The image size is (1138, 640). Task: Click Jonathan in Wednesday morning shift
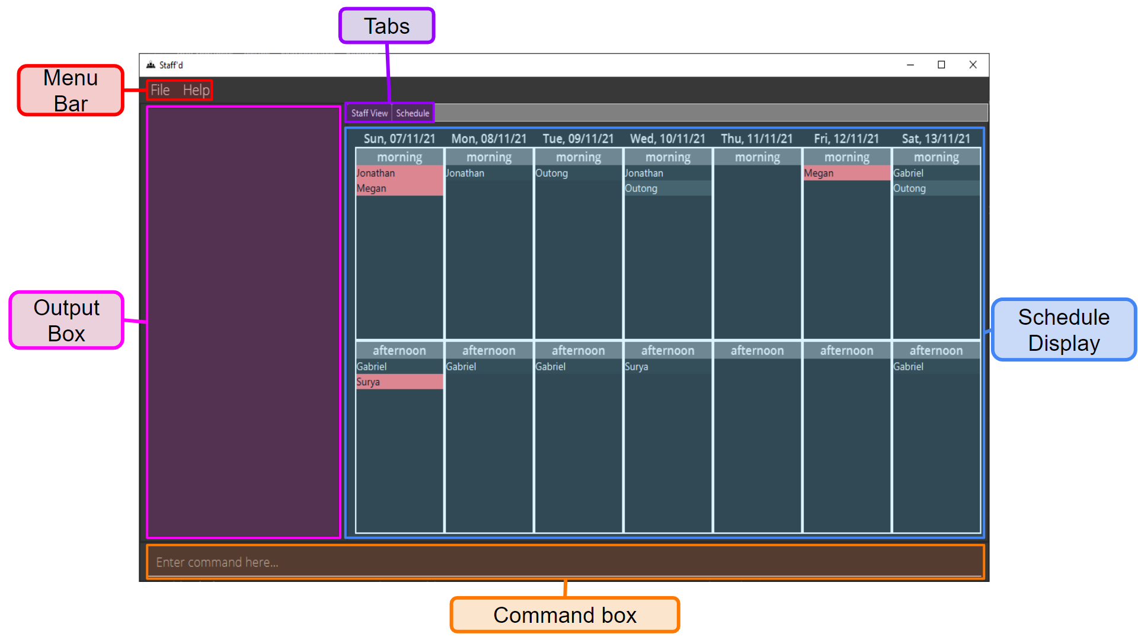668,173
